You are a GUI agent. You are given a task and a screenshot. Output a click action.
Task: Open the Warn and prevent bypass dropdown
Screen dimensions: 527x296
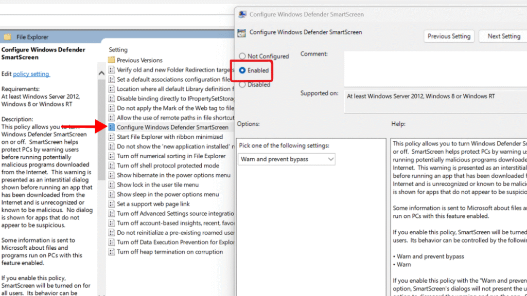(x=286, y=159)
